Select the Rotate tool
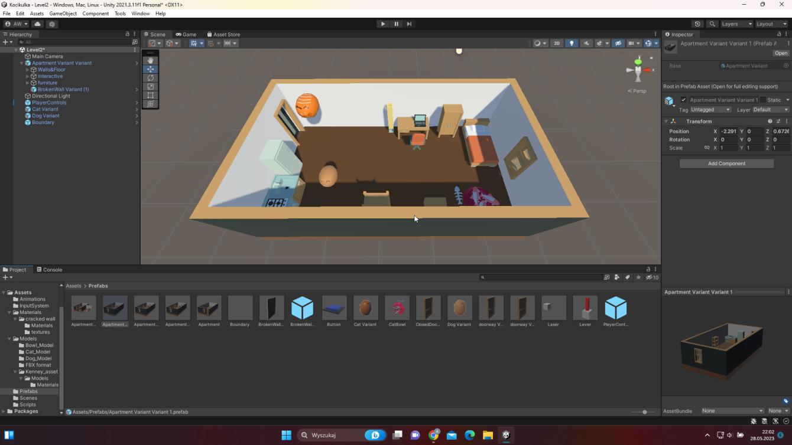Image resolution: width=792 pixels, height=445 pixels. [x=151, y=78]
